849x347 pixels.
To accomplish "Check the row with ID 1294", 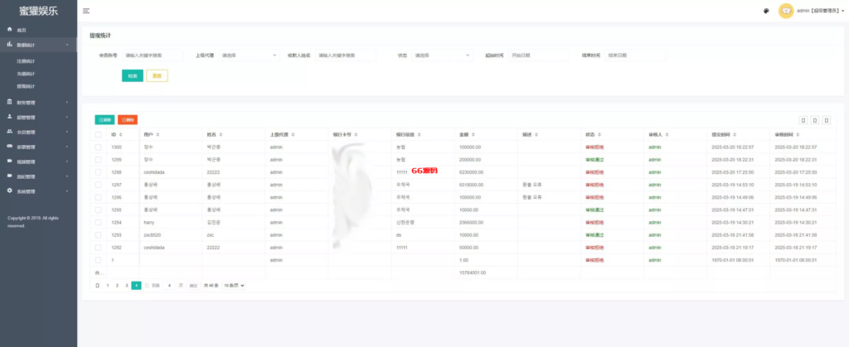I will (x=98, y=222).
